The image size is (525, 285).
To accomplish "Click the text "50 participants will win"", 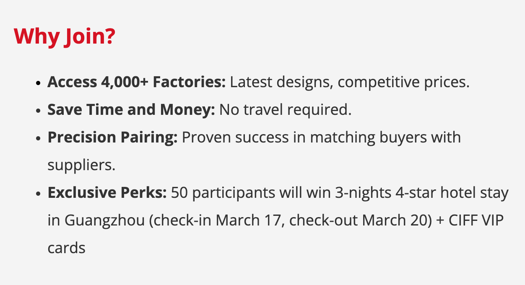I will coord(245,193).
